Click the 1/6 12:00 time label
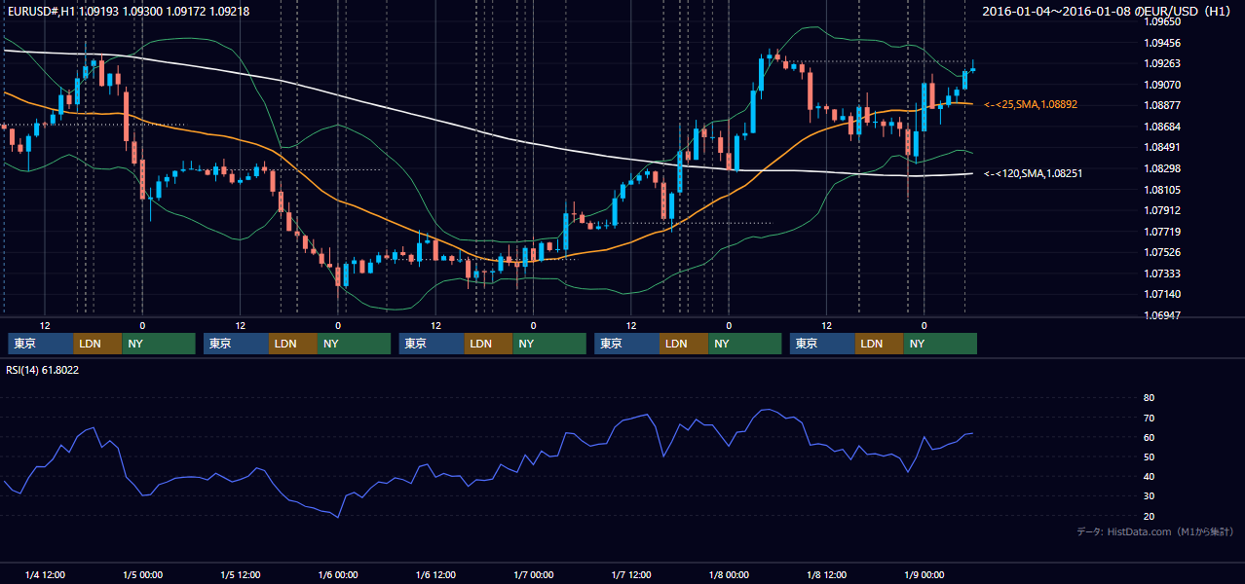1245x584 pixels. (x=435, y=575)
